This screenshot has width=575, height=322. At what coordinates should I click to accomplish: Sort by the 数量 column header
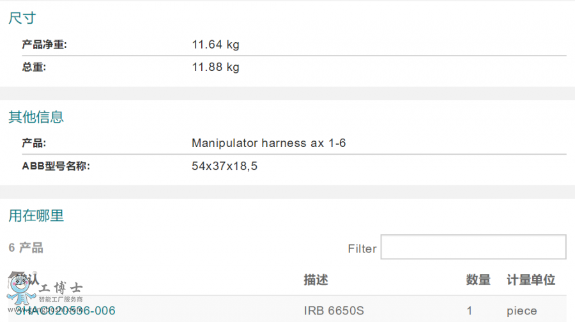click(478, 280)
